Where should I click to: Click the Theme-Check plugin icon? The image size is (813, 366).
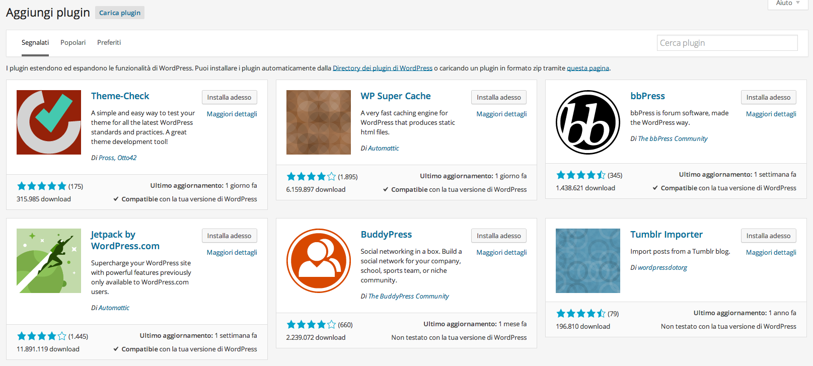click(49, 122)
